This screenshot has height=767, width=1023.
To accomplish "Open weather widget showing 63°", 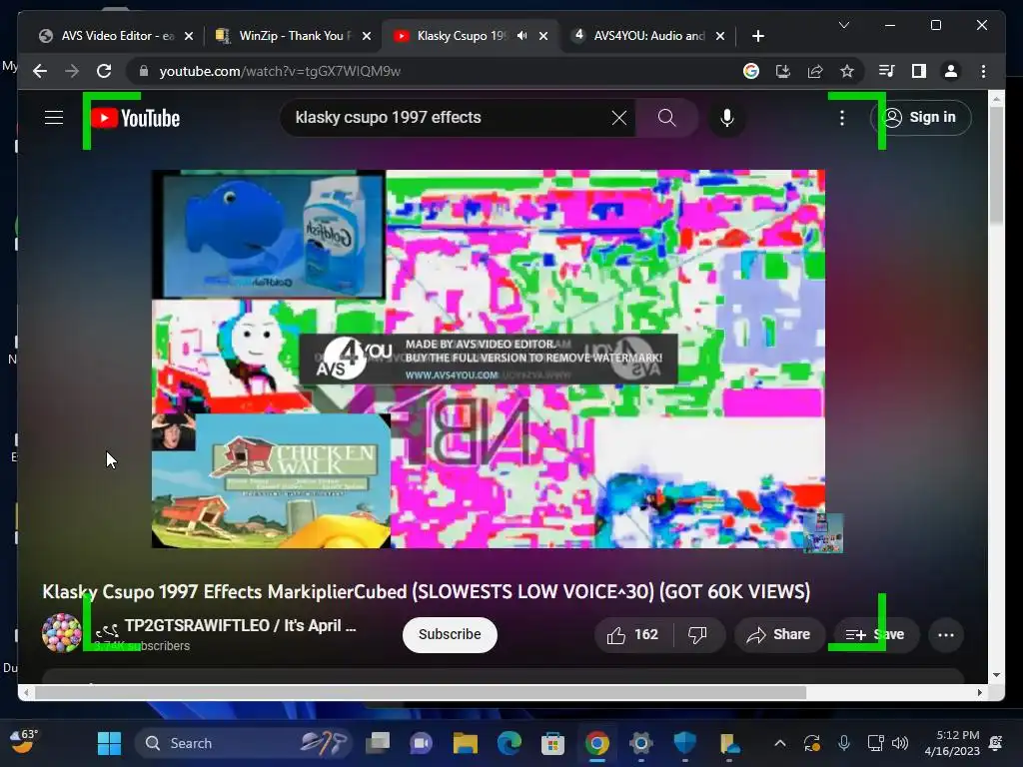I will coord(25,741).
